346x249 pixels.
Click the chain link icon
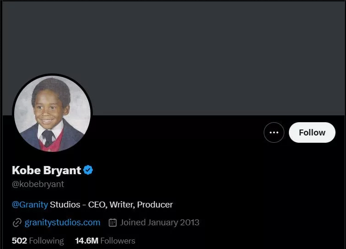(x=17, y=223)
